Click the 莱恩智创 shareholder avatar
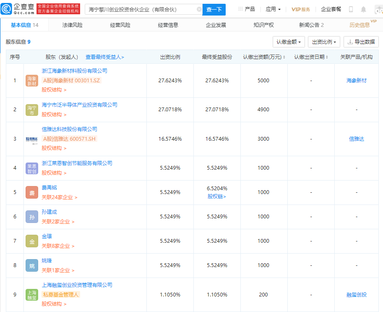 [x=32, y=168]
